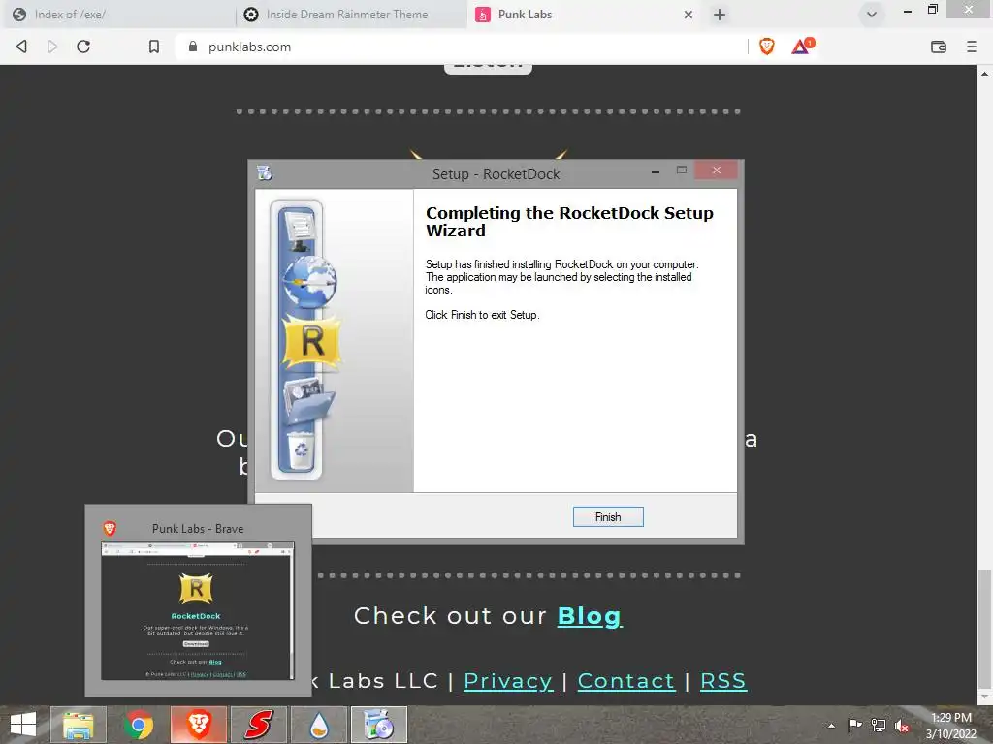Click the padlock site security icon
This screenshot has height=744, width=993.
click(x=193, y=46)
